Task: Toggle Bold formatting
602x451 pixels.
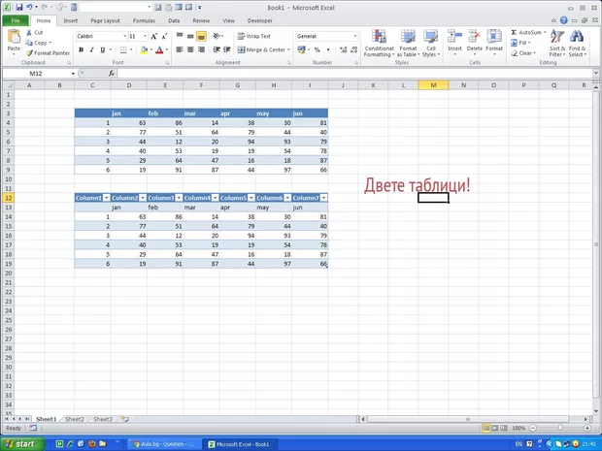Action: coord(80,49)
